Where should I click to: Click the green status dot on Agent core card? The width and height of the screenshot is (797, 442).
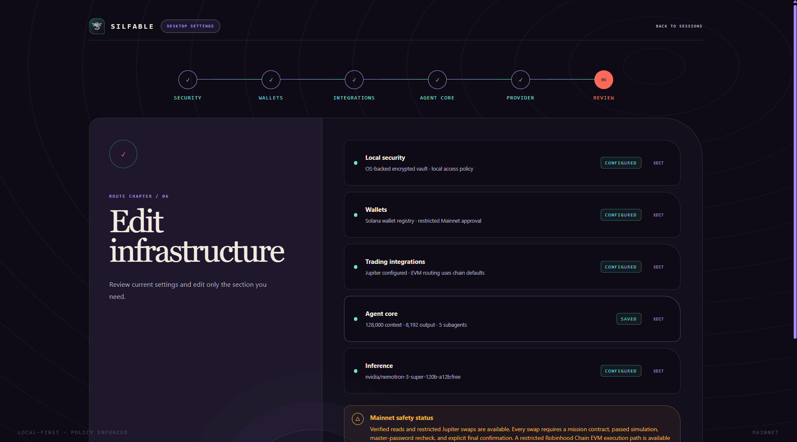point(356,319)
